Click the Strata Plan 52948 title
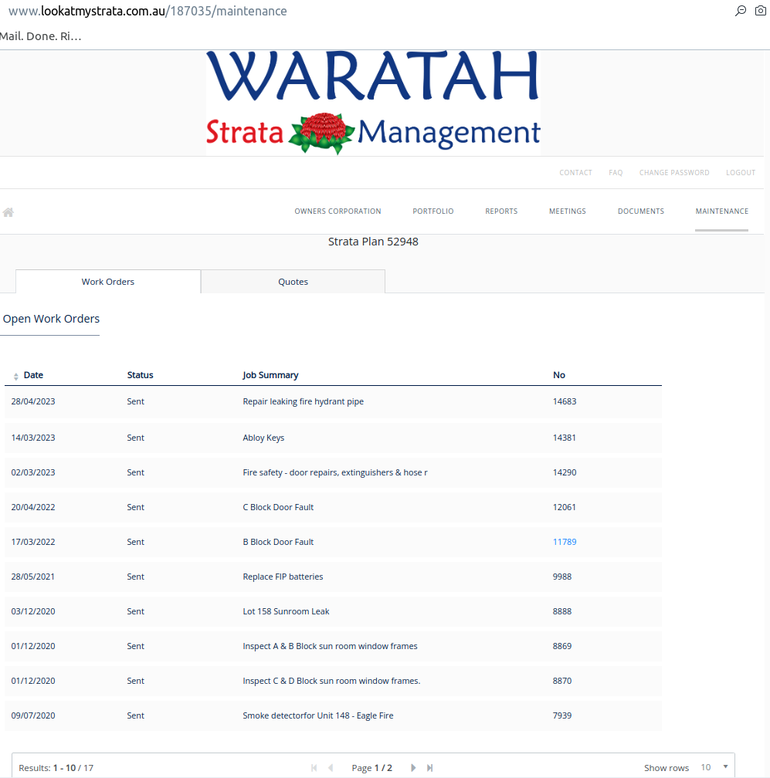Image resolution: width=770 pixels, height=778 pixels. pyautogui.click(x=373, y=242)
